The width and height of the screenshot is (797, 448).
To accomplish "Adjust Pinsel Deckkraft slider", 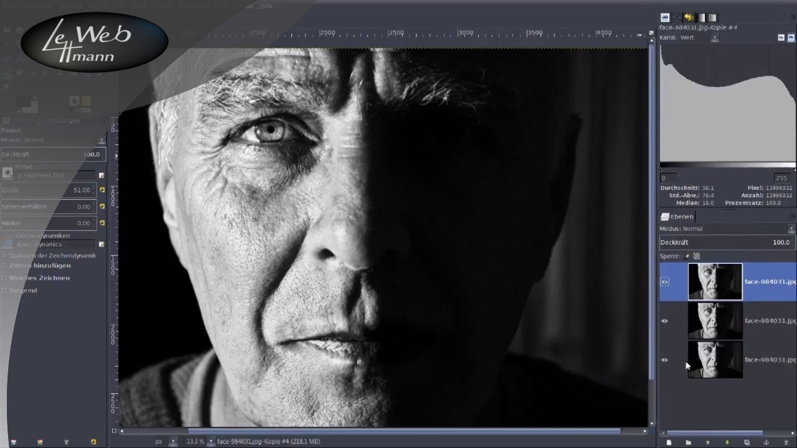I will [x=53, y=154].
